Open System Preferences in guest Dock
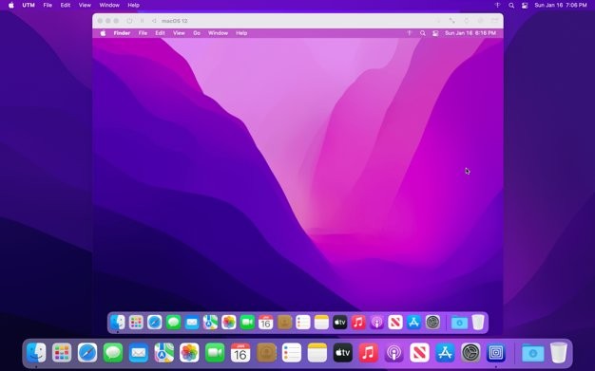595x371 pixels. point(432,323)
